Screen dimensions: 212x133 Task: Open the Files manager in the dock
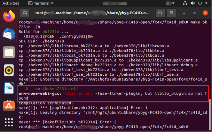coord(9,52)
